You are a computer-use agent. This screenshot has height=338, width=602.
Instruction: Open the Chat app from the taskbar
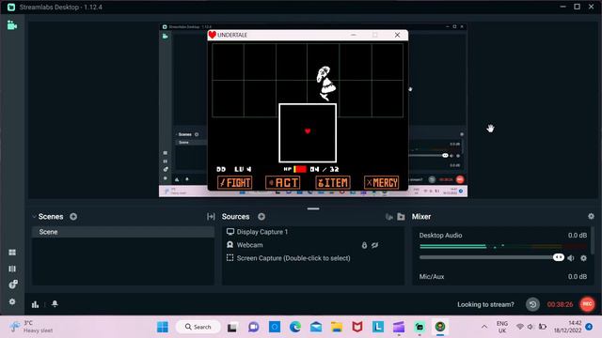253,327
